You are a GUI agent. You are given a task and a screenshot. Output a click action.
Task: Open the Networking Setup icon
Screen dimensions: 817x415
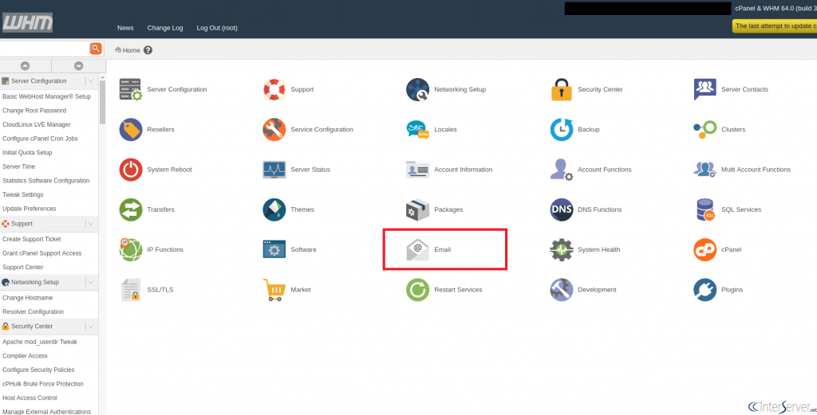coord(418,89)
